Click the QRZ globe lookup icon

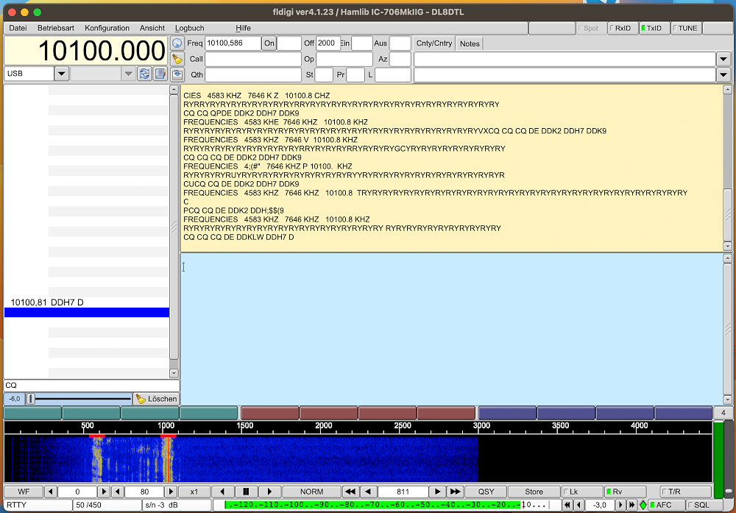[177, 43]
